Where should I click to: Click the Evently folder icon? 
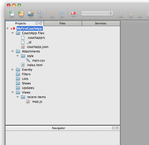[x=18, y=70]
